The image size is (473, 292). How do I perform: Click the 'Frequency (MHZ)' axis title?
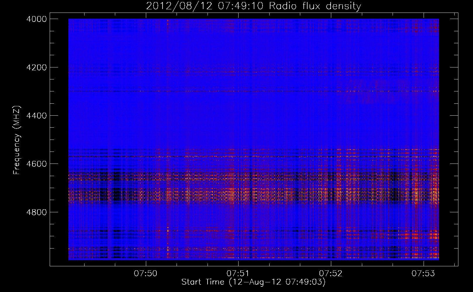tap(17, 140)
